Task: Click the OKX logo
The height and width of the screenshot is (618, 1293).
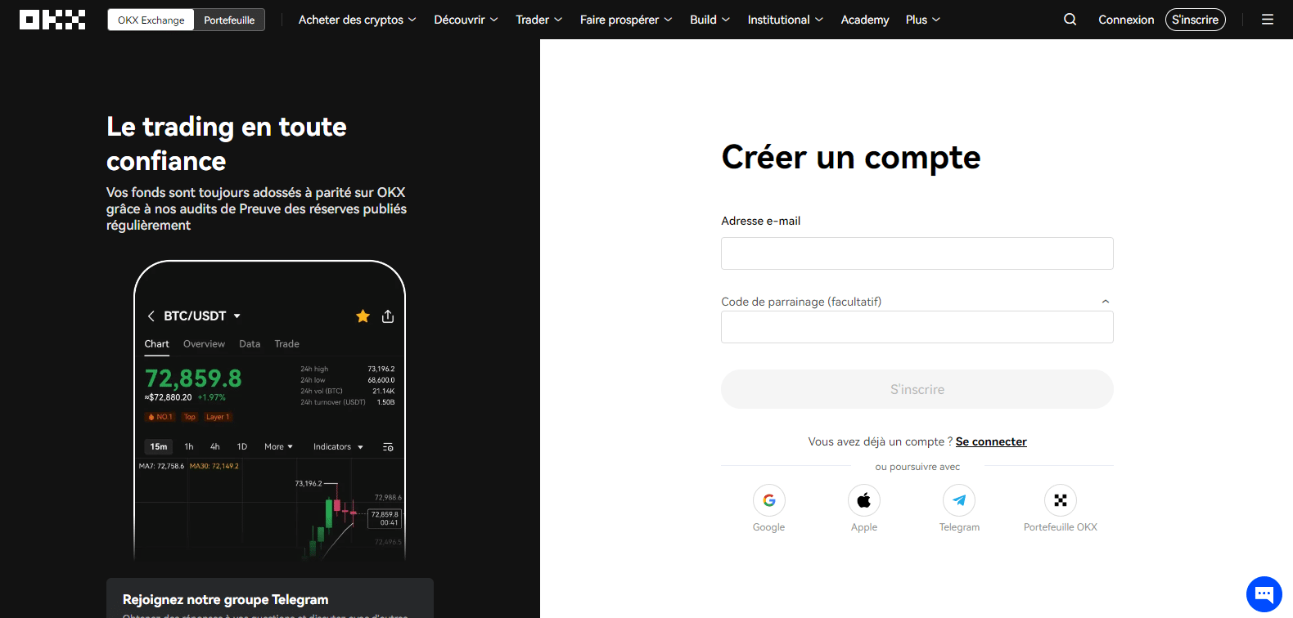Action: point(52,20)
